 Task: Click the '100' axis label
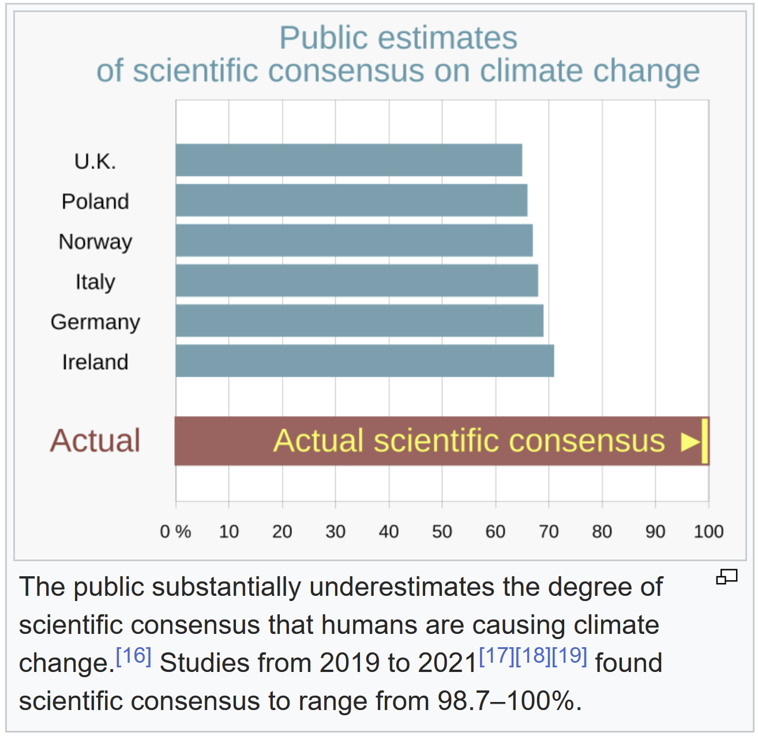pos(708,531)
